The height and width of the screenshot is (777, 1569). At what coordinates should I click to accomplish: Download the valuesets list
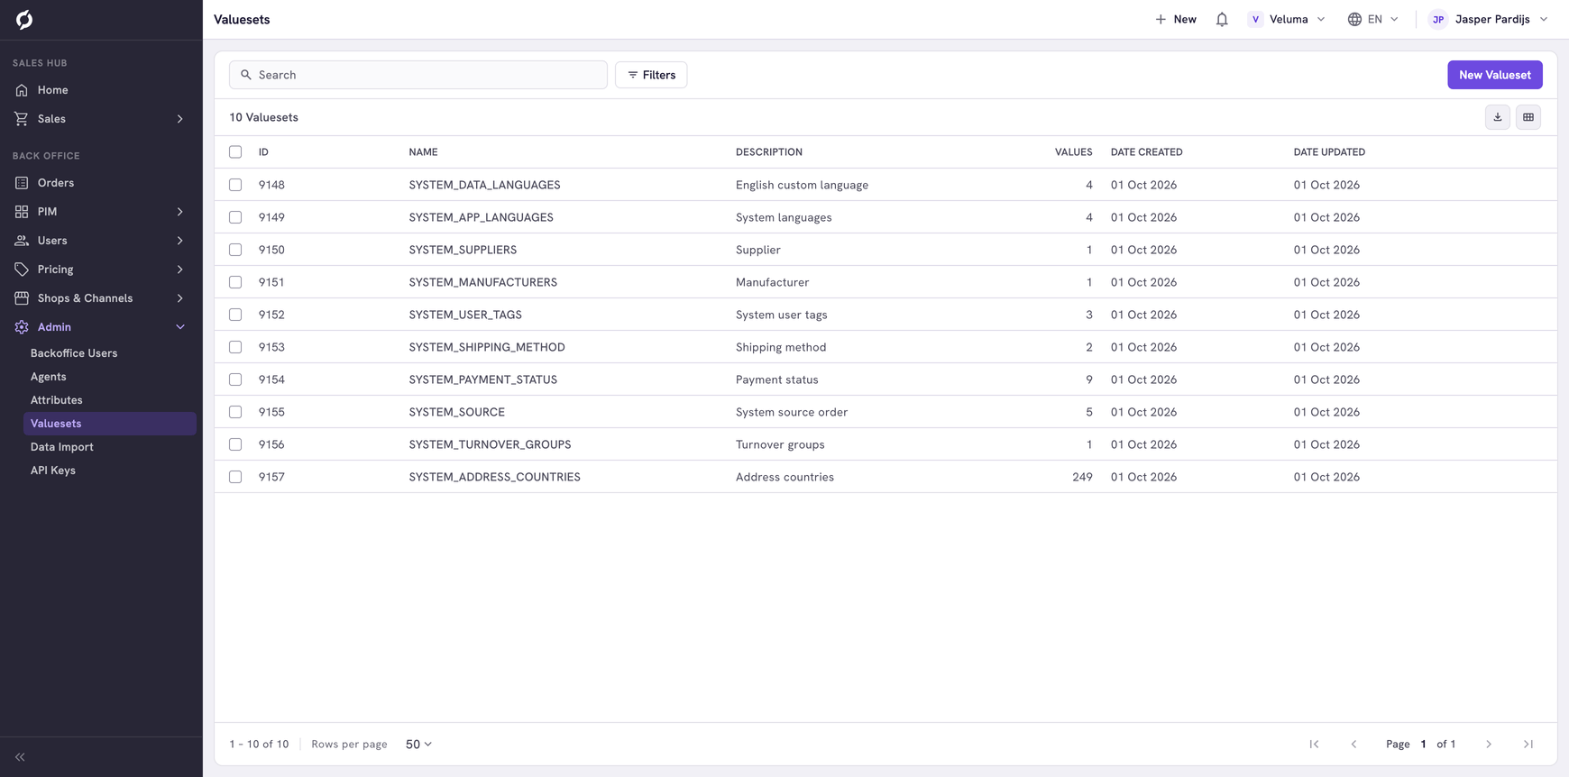click(1498, 117)
